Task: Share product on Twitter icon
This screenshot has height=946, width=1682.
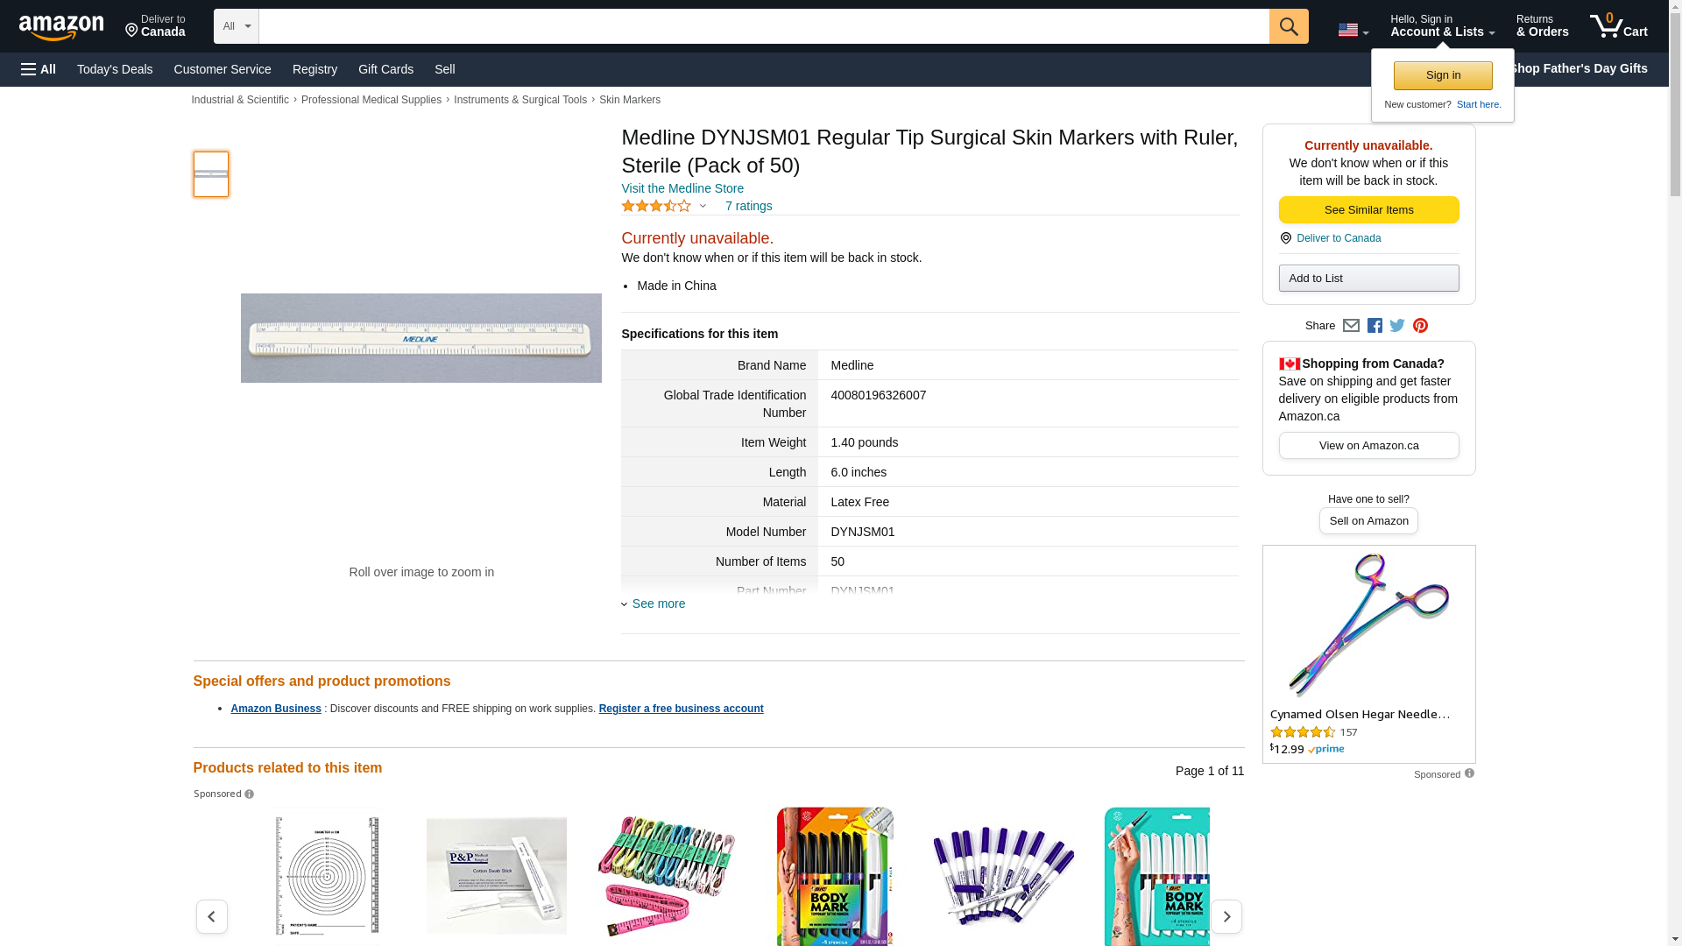Action: 1397,326
